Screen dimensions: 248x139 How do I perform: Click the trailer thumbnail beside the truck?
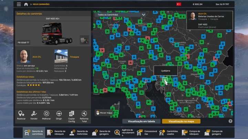84,40
